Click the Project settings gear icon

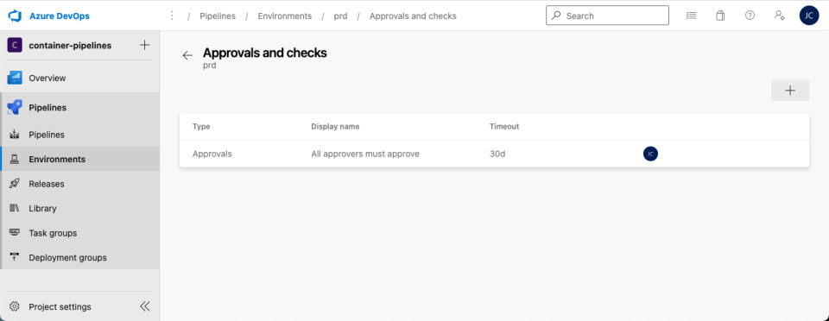pos(15,306)
